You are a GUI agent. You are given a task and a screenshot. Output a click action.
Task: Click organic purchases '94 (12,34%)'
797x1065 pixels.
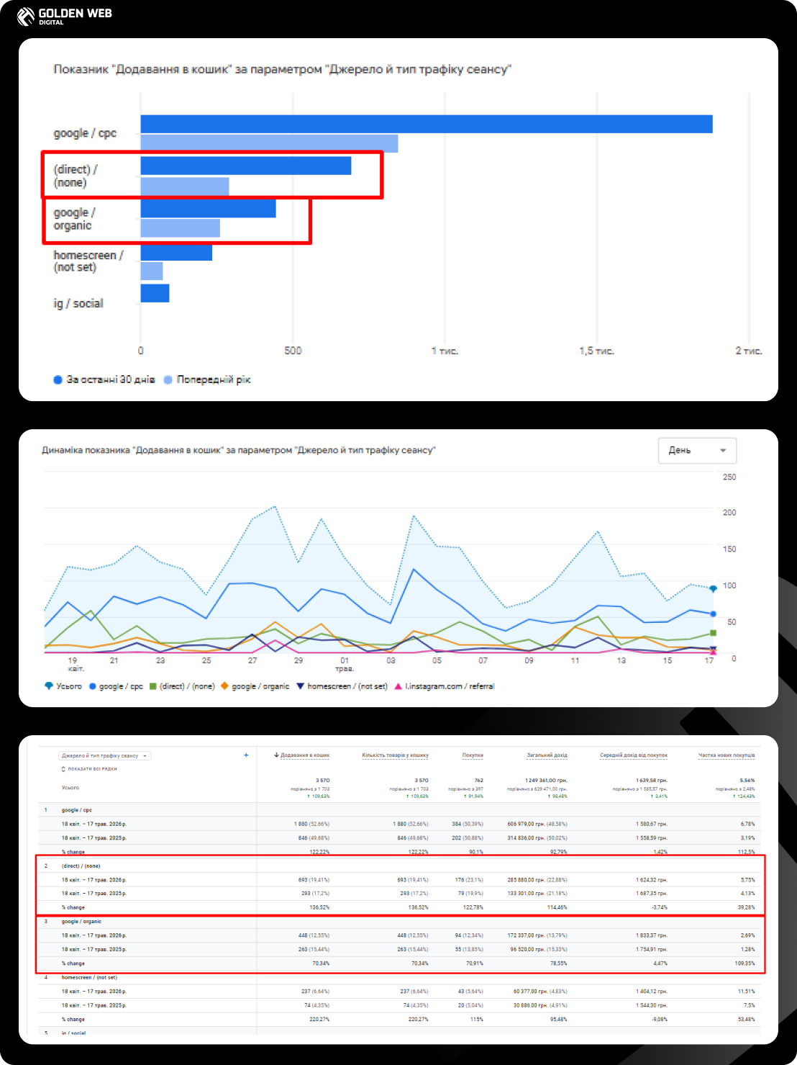(x=469, y=935)
